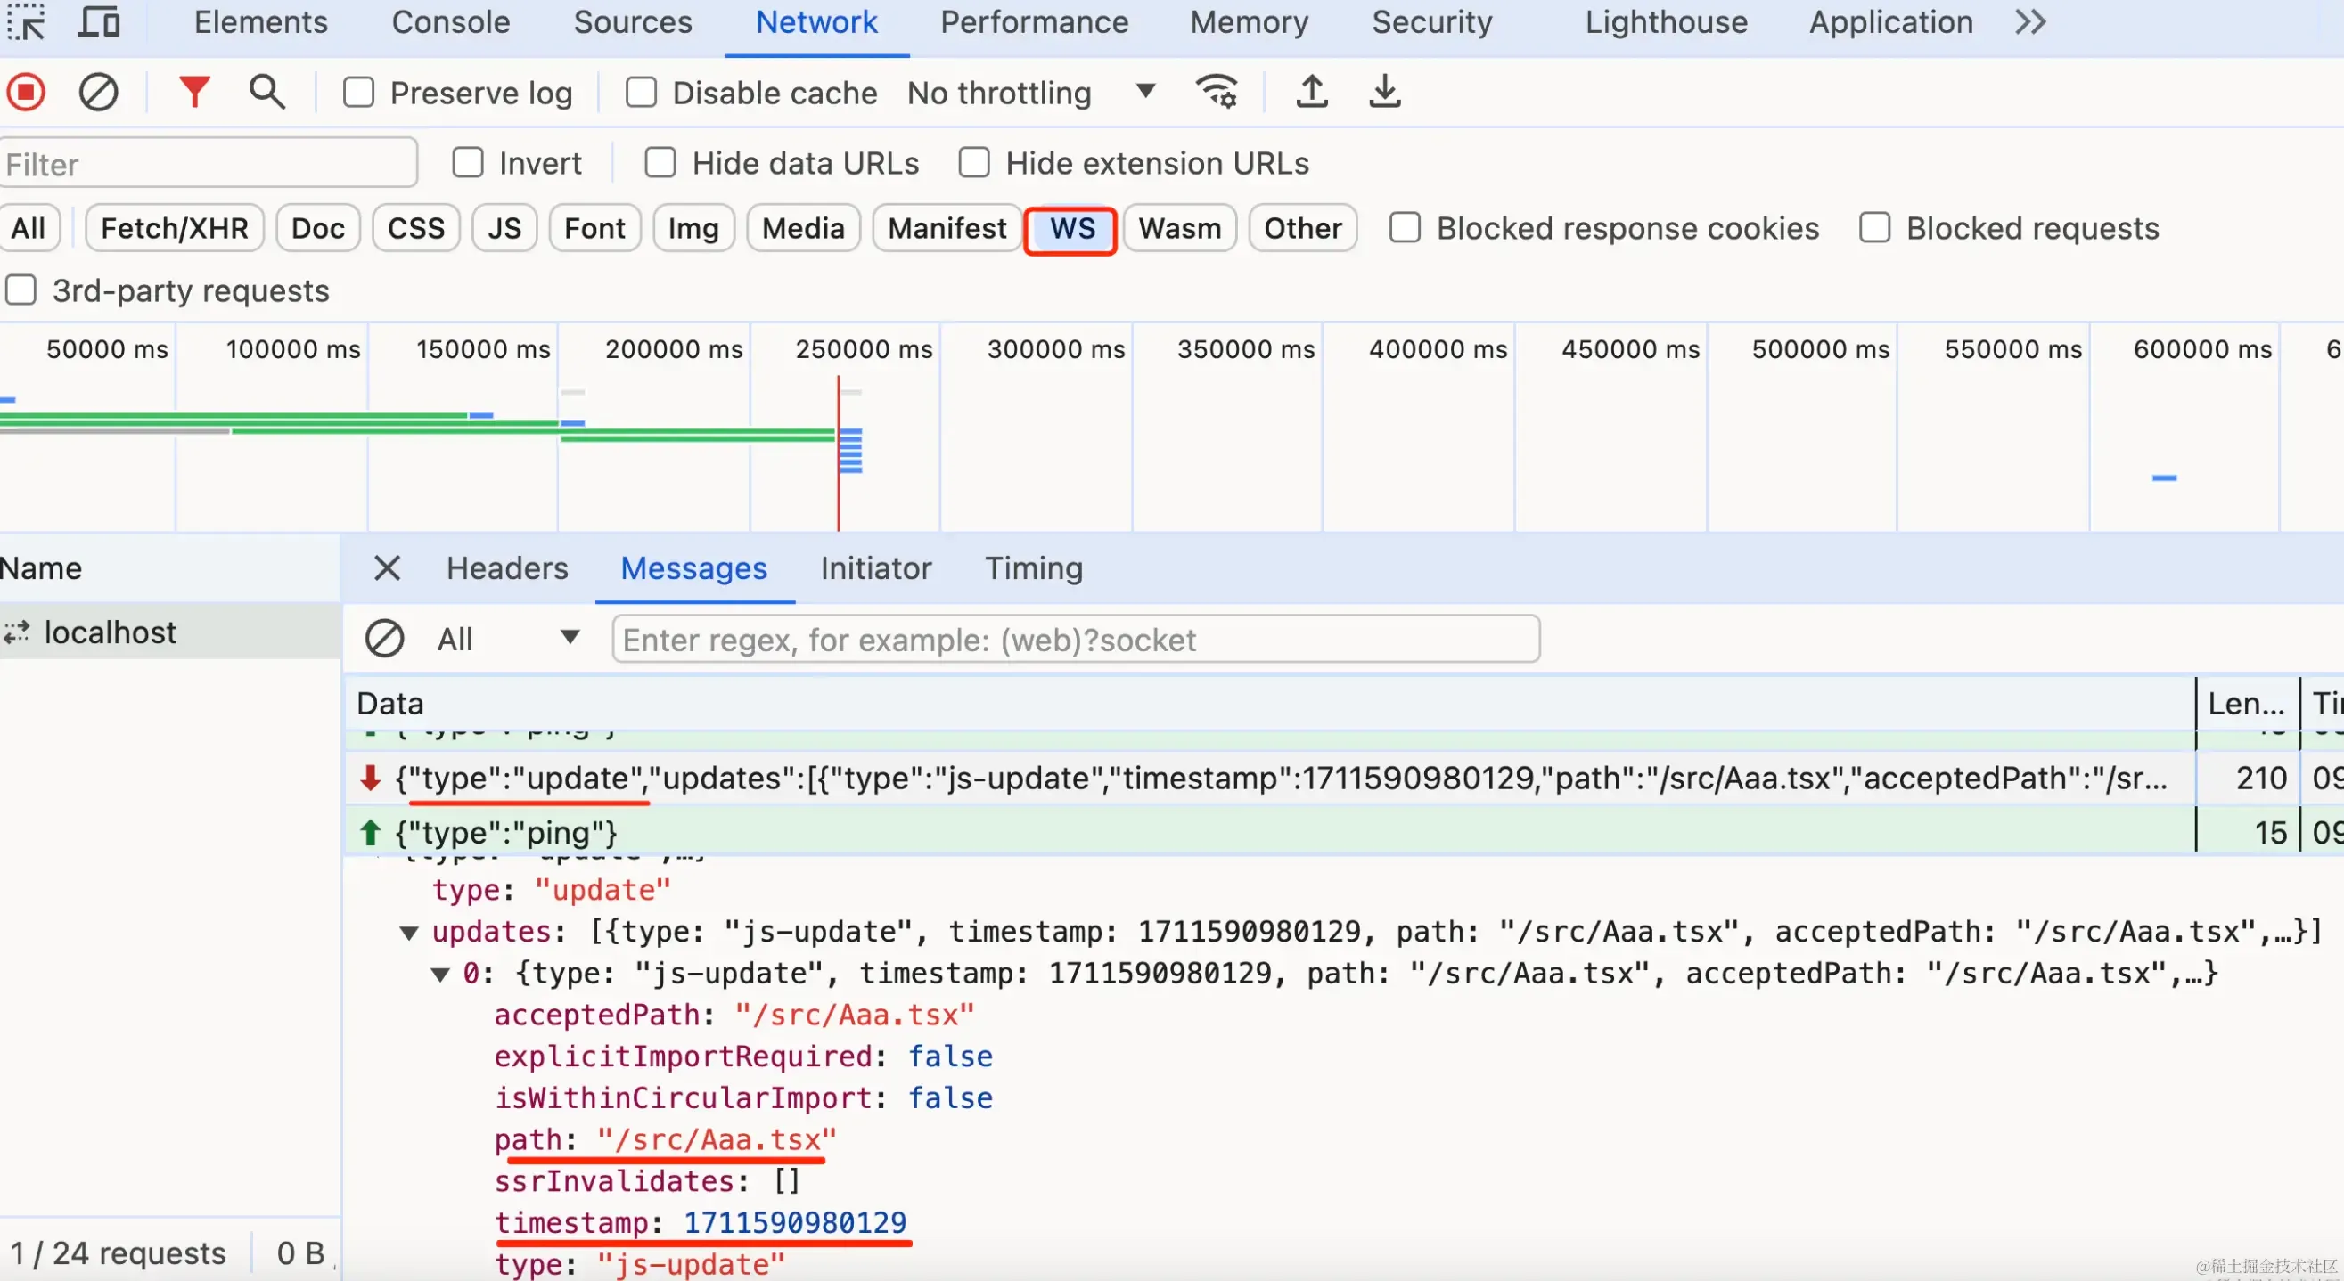Filter requests by WS

tap(1072, 229)
